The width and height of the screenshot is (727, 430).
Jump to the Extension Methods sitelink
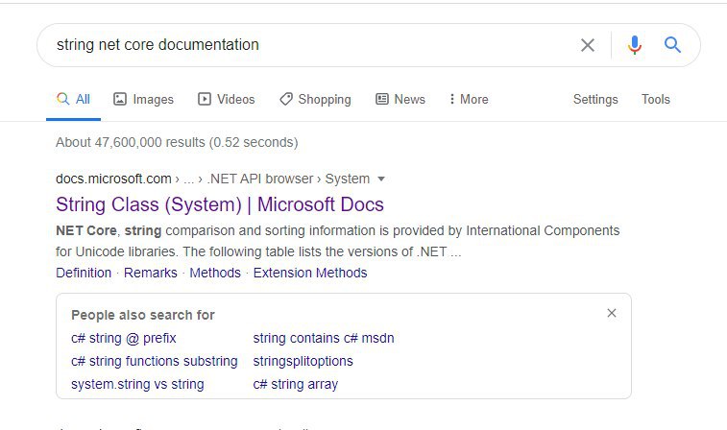tap(310, 273)
